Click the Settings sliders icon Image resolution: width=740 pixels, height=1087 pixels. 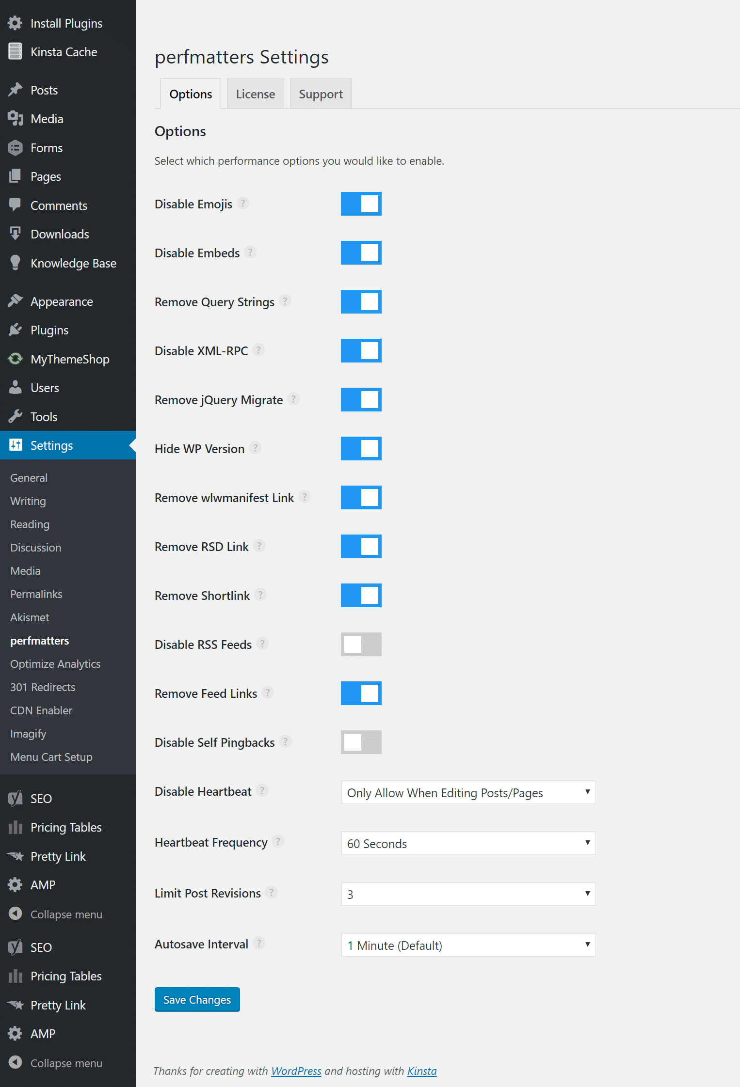tap(16, 445)
